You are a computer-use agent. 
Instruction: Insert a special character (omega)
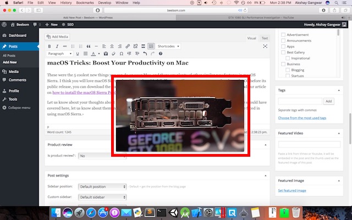click(122, 54)
